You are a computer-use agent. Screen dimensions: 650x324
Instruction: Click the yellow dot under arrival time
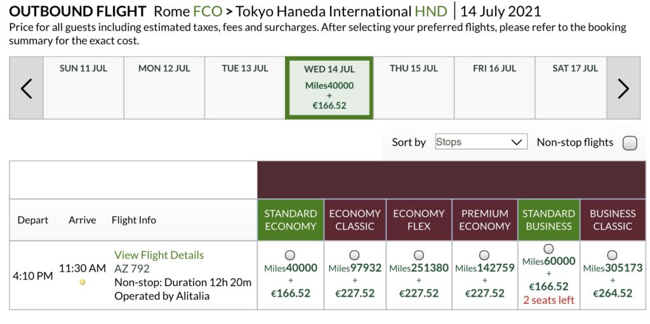(83, 282)
